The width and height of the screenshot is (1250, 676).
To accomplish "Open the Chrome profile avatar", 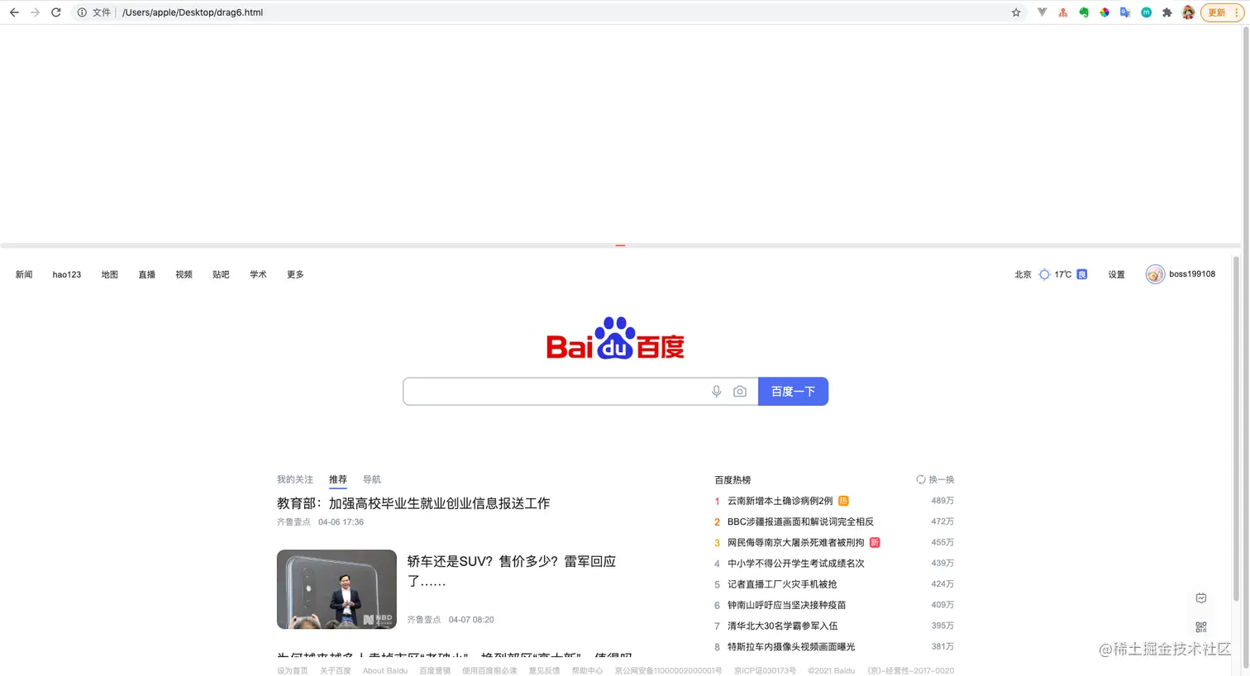I will click(1188, 12).
